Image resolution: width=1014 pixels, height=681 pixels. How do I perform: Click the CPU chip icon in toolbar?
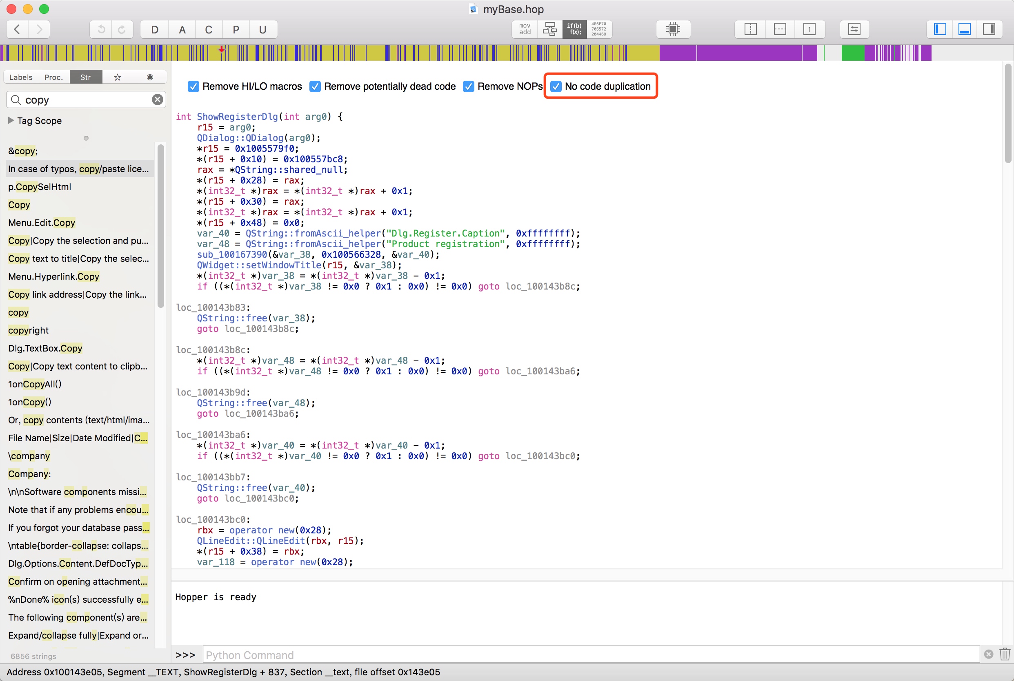coord(672,29)
